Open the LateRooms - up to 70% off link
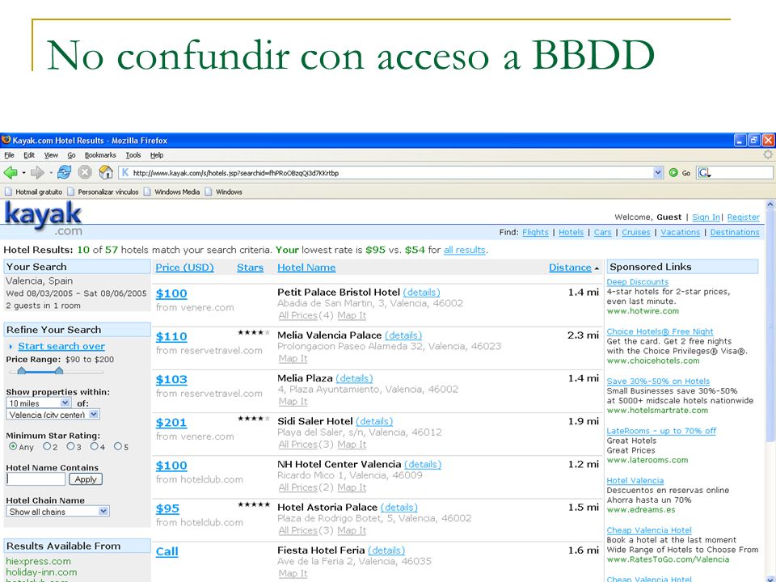Screen dimensions: 776x582 coord(661,431)
